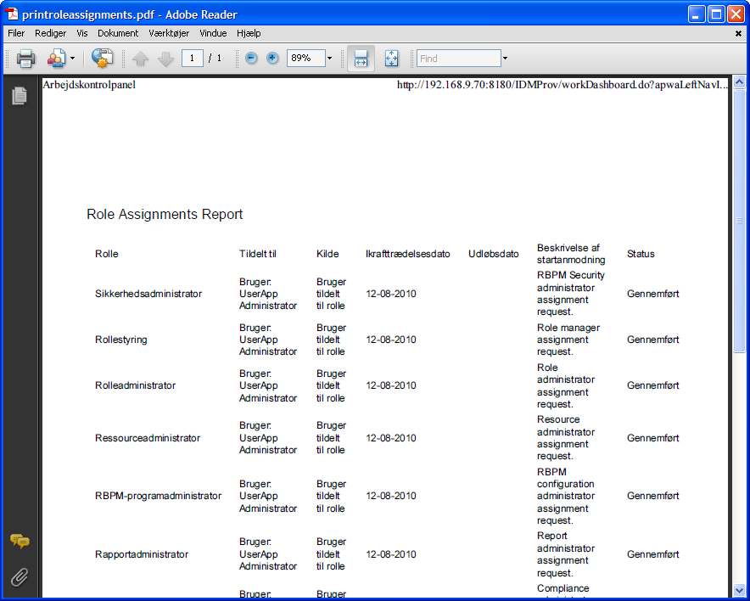Screen dimensions: 750x601
Task: Open the Filer menu
Action: tap(16, 33)
